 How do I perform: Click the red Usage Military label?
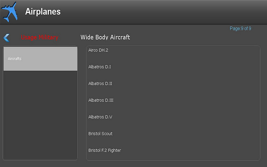(39, 37)
